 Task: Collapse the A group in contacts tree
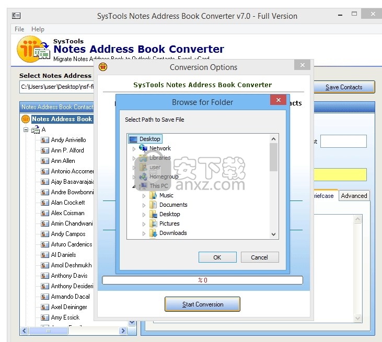click(x=26, y=129)
